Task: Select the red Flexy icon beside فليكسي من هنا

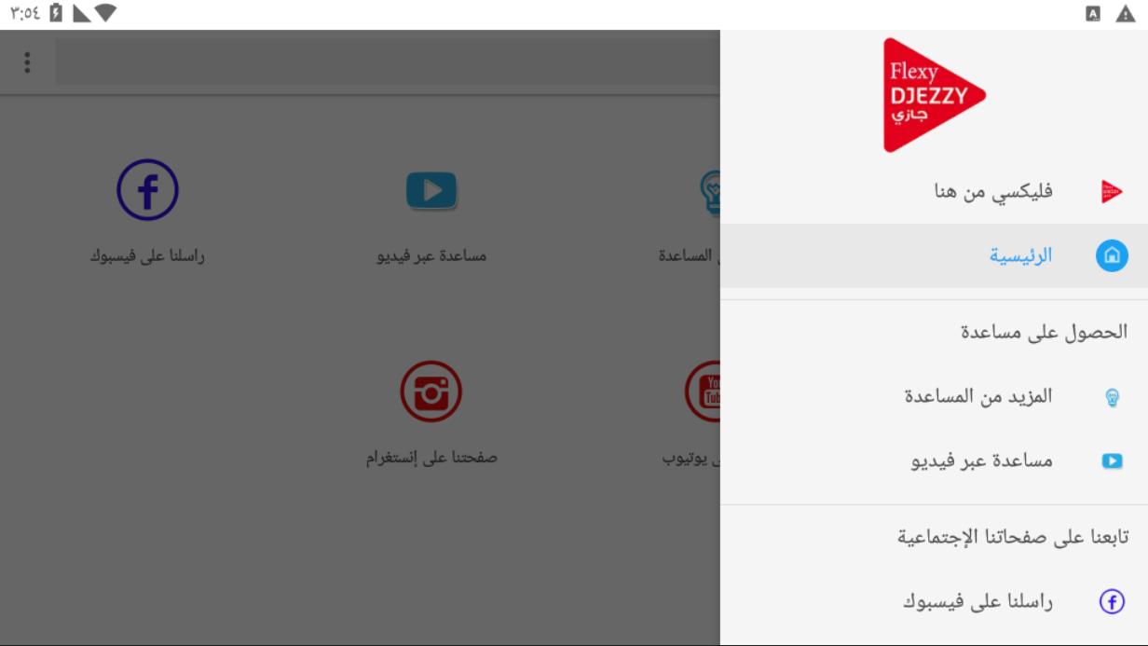Action: (x=1112, y=191)
